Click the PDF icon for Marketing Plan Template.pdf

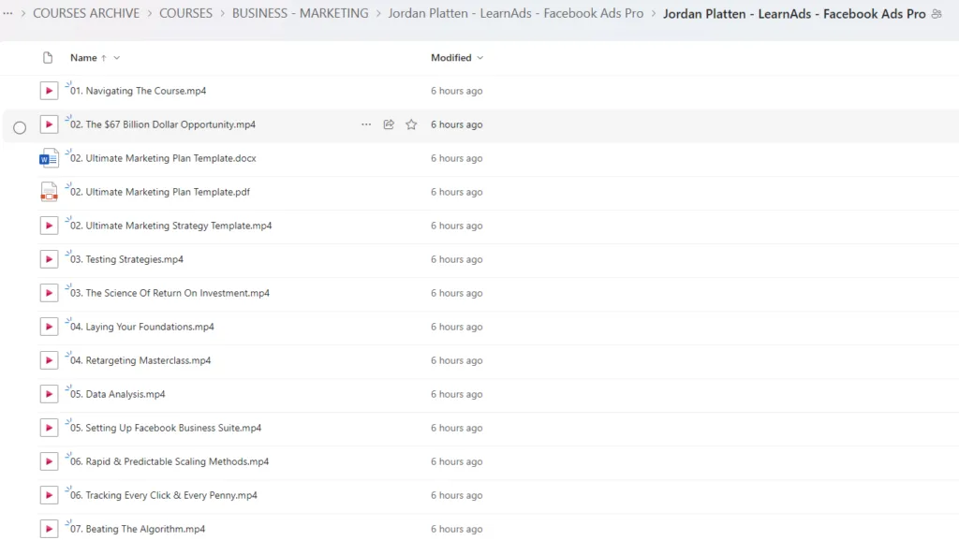(49, 192)
